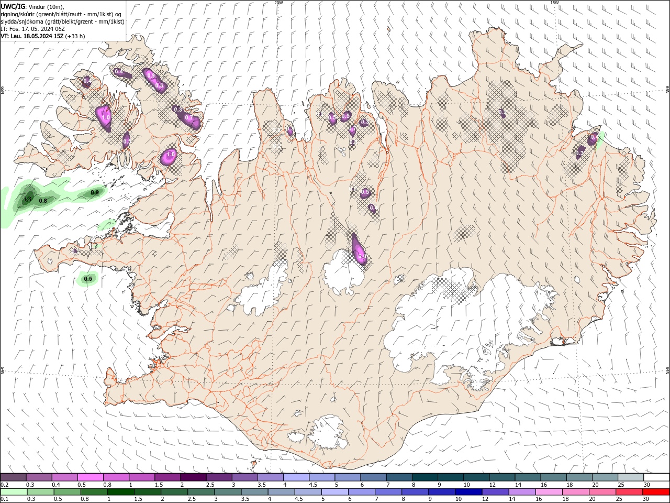This screenshot has height=503, width=670.
Task: Click the bright red lower swatch labeled 30
Action: click(655, 492)
